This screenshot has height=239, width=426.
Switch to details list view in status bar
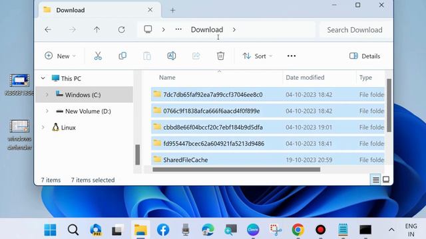tap(375, 180)
